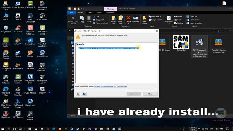
Task: Click the save floppy-disk icon in dialog
Action: [x=84, y=94]
